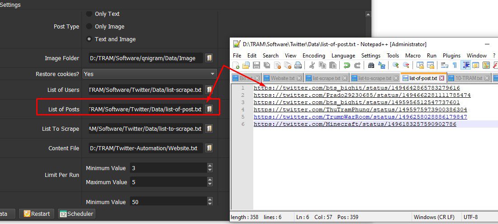This screenshot has height=224, width=498.
Task: Open the Language menu
Action: point(343,56)
